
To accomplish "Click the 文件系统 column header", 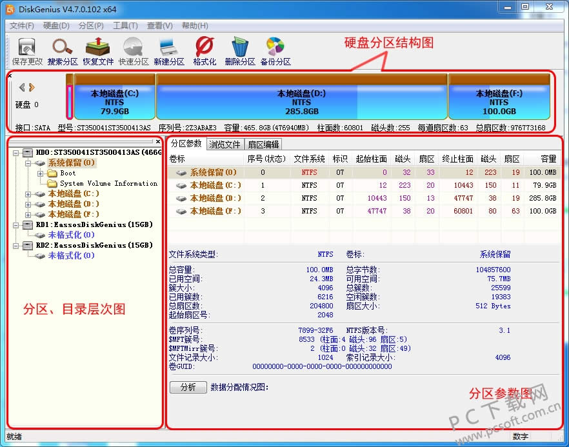I will 310,159.
